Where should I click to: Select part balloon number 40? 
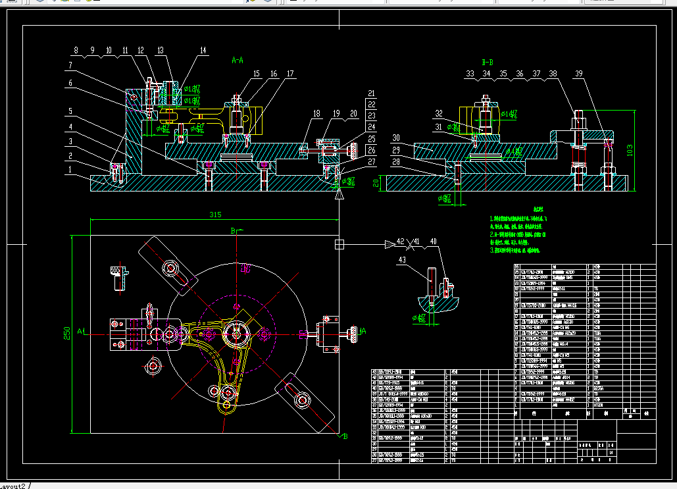(x=433, y=242)
